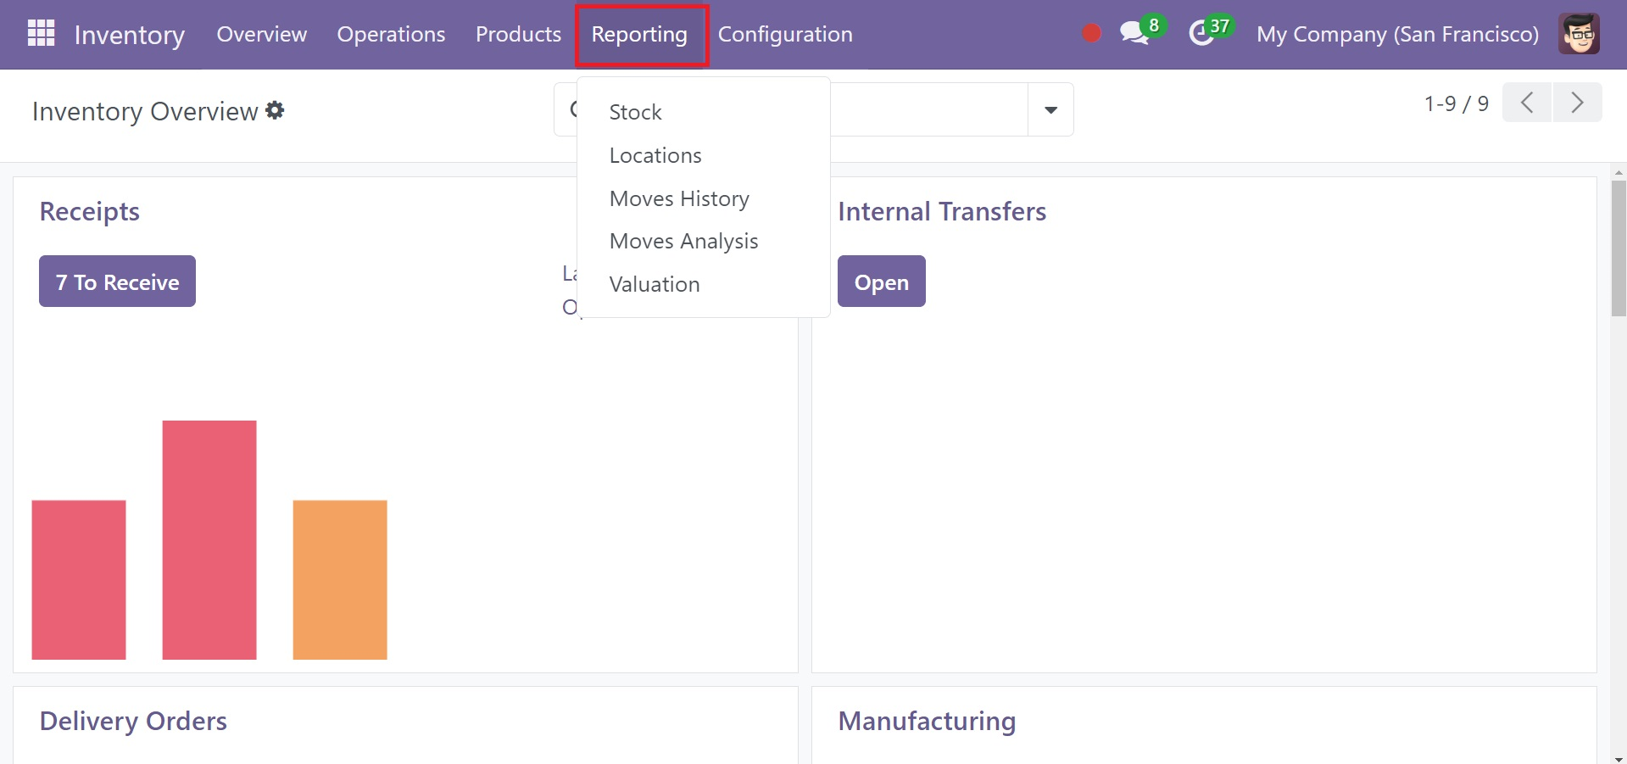Viewport: 1627px width, 764px height.
Task: Go to the previous page arrow
Action: tap(1527, 103)
